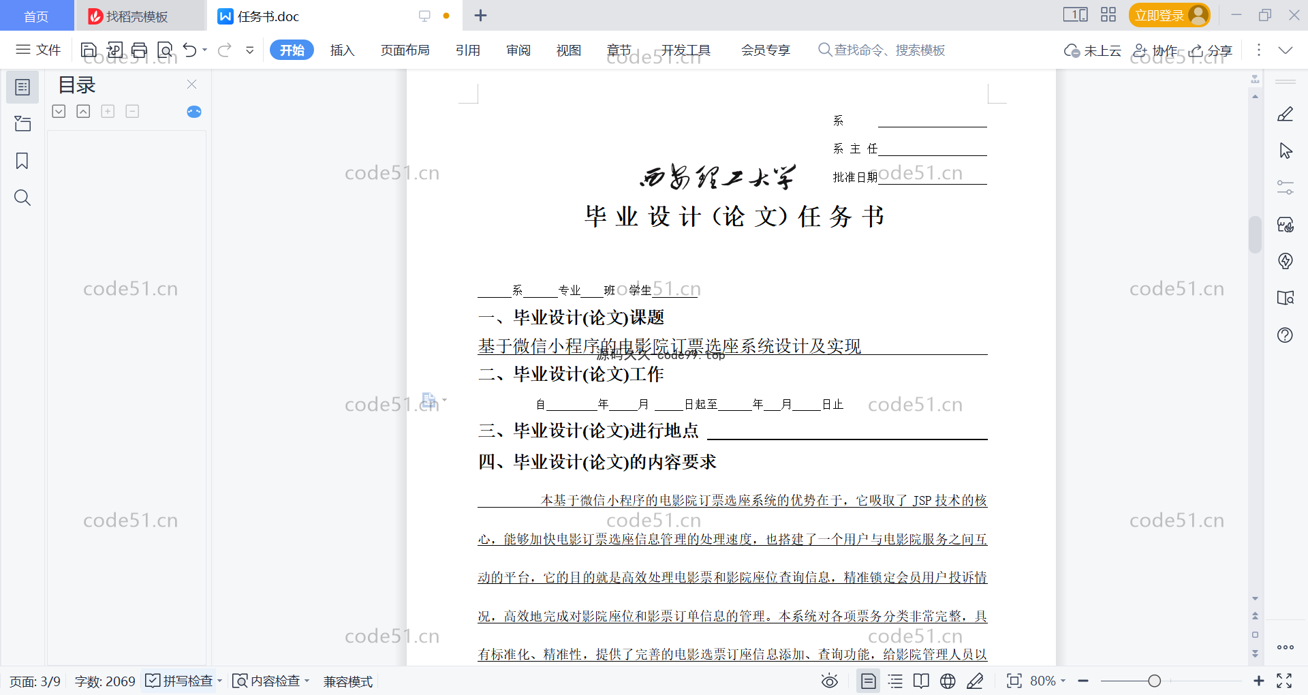This screenshot has height=695, width=1308.
Task: Enter full screen mode from the status bar
Action: 1284,681
